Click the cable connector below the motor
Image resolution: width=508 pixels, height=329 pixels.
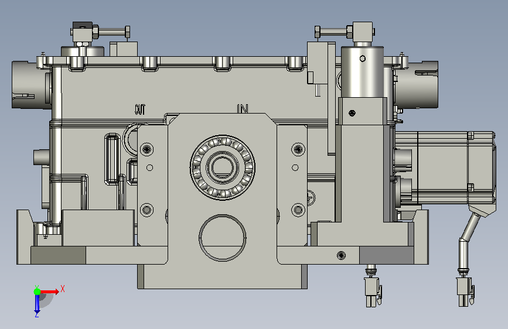click(465, 292)
